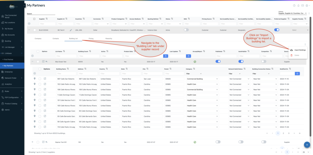Open edit icon for 106 Calle Munoz Rivera
313x155 pixels.
[x=45, y=90]
